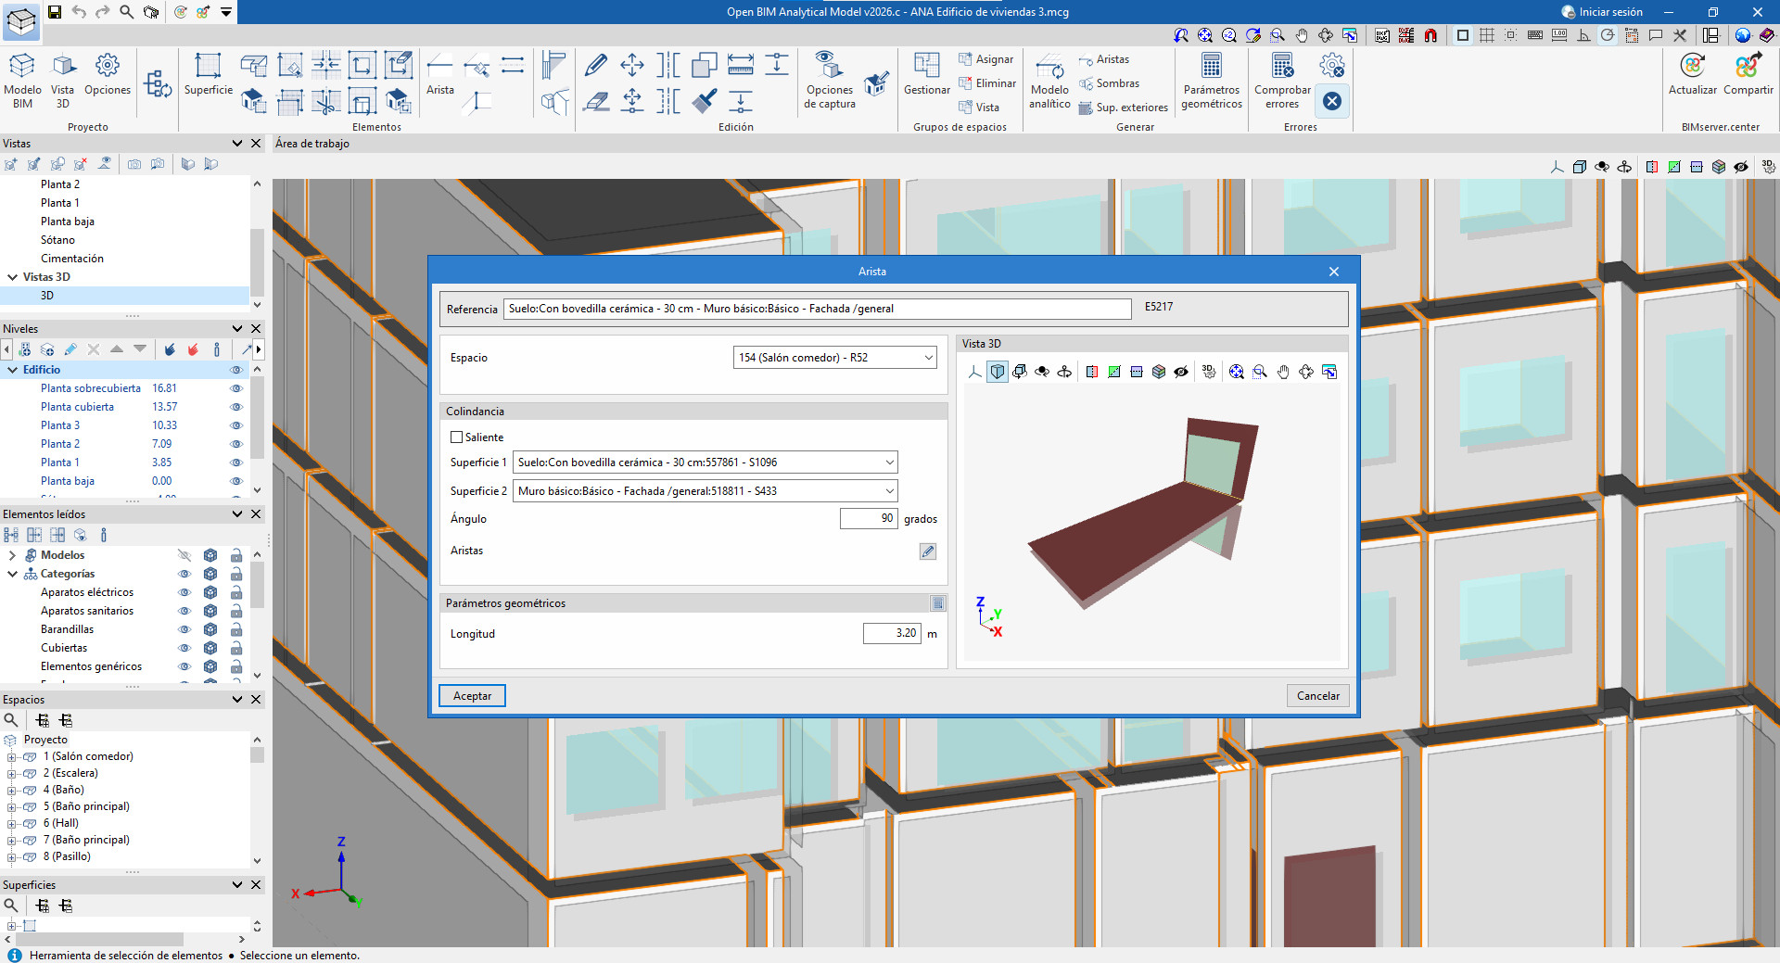Select the 3D view in Vistas
Image resolution: width=1780 pixels, height=963 pixels.
47,296
